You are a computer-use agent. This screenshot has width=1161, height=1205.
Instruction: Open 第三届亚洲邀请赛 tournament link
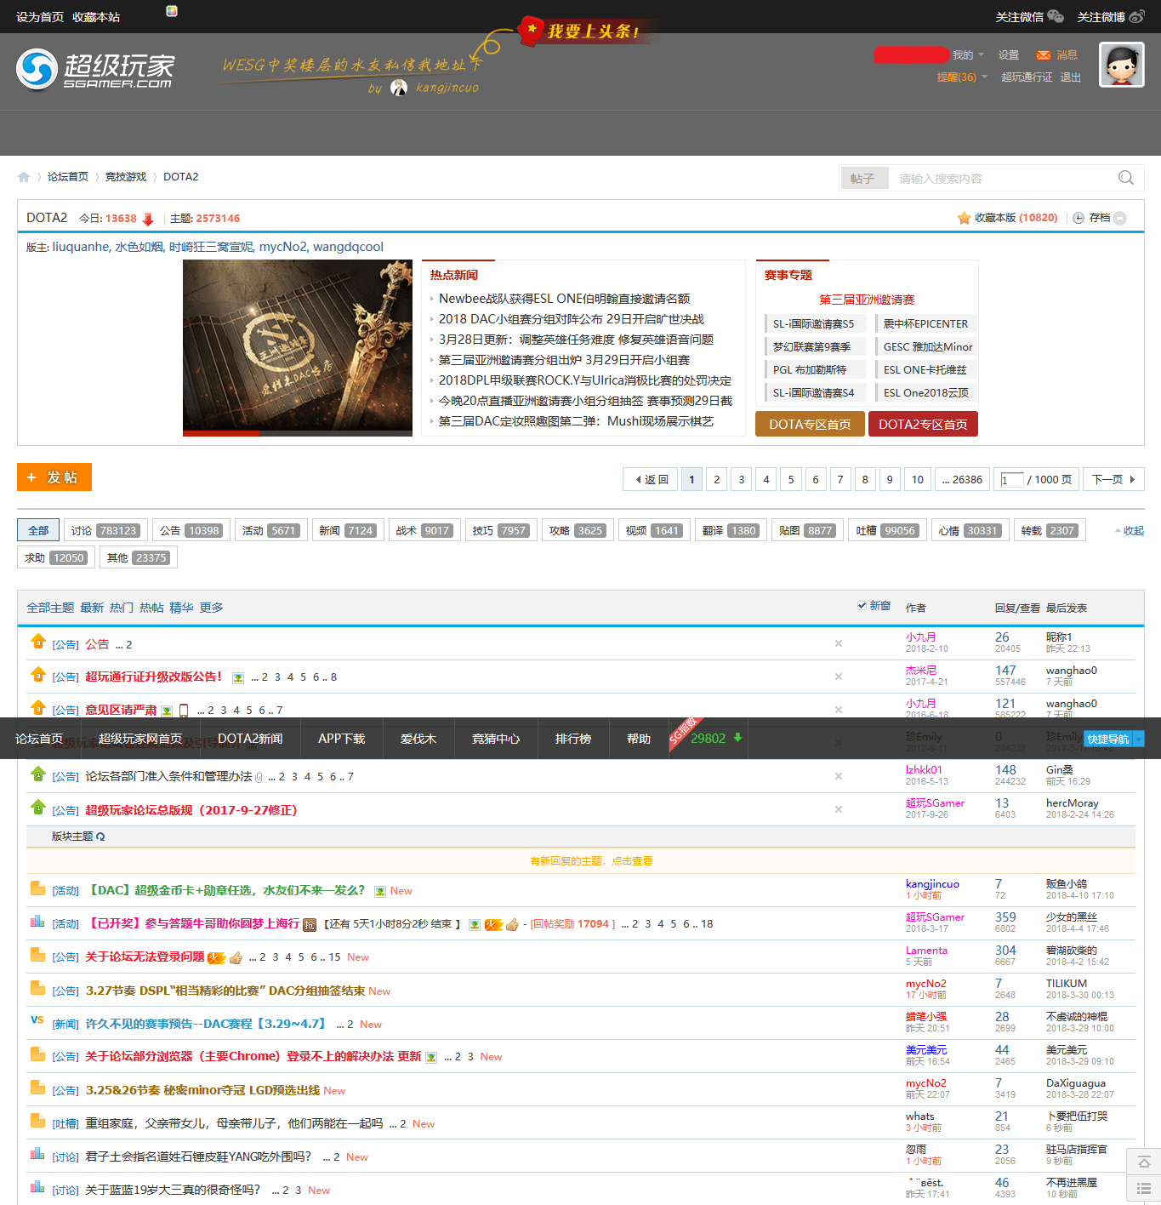point(867,300)
